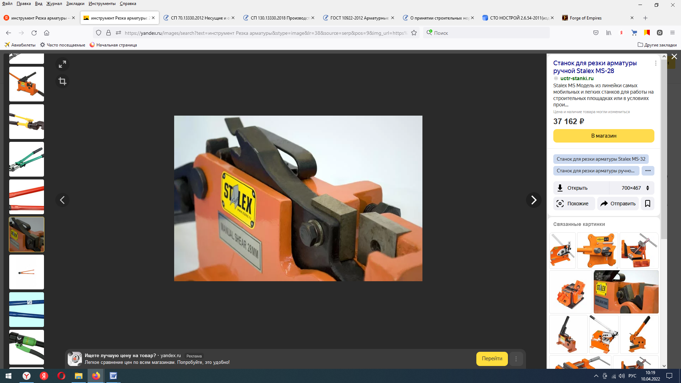Open the Правка menu
Image resolution: width=681 pixels, height=383 pixels.
tap(23, 4)
